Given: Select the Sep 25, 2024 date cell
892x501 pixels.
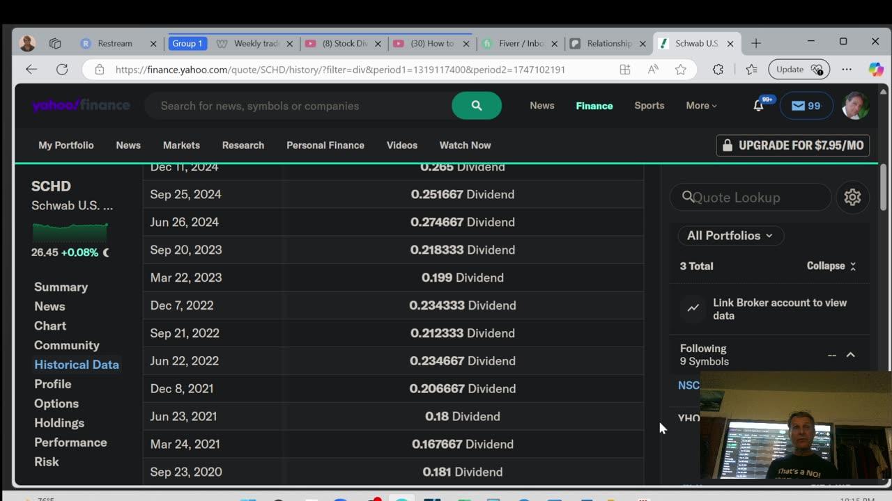Looking at the screenshot, I should (186, 194).
